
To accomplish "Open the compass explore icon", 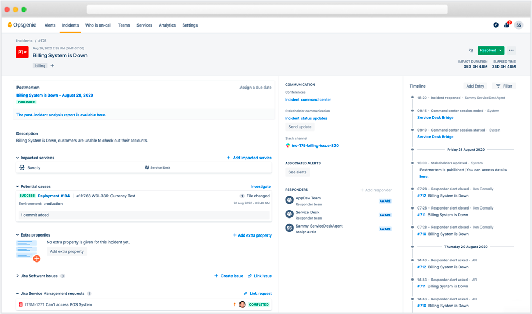I will (496, 25).
